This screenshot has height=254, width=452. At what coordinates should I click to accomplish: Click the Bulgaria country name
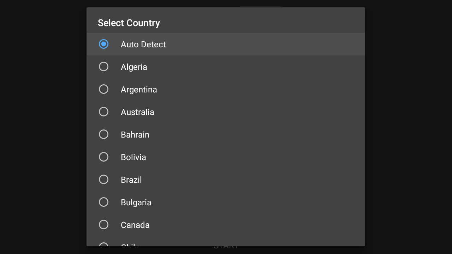click(x=136, y=202)
